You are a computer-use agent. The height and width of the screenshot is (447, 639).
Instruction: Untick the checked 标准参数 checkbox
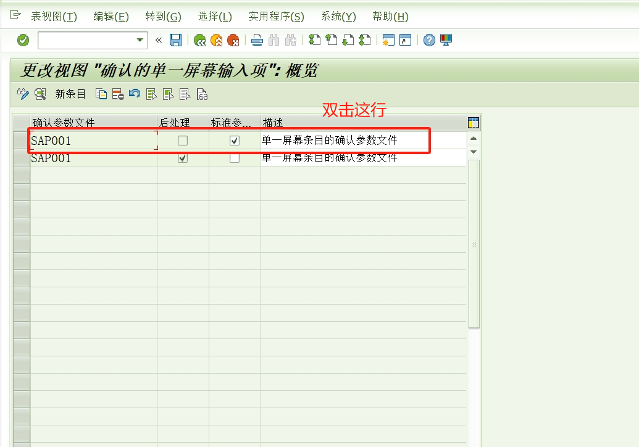pyautogui.click(x=235, y=141)
